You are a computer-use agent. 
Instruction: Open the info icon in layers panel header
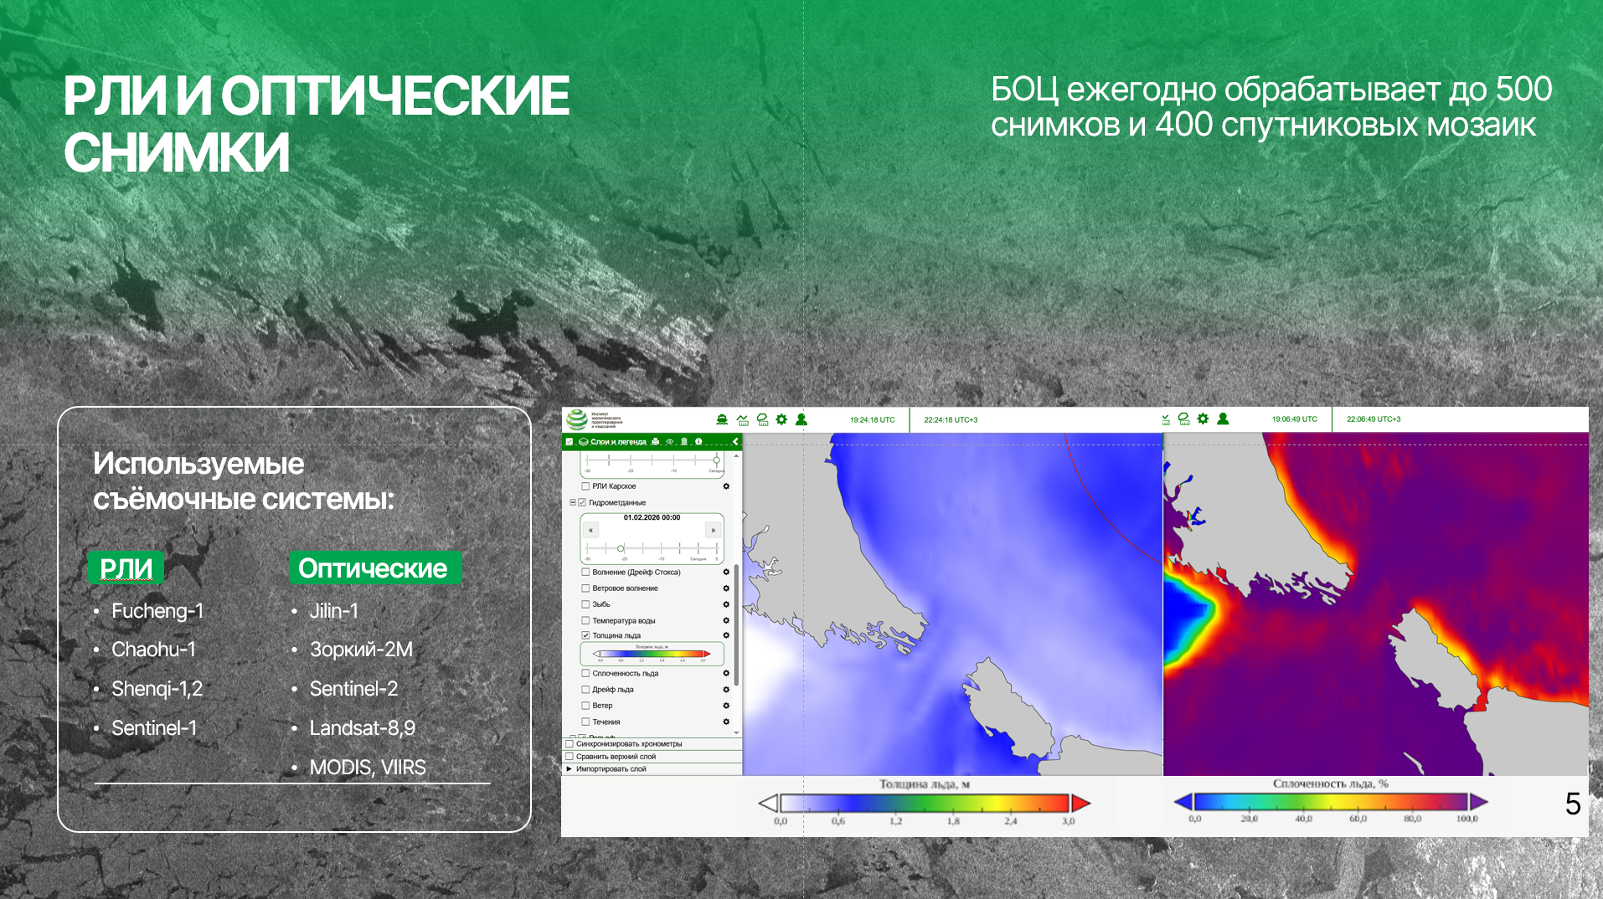tap(698, 441)
